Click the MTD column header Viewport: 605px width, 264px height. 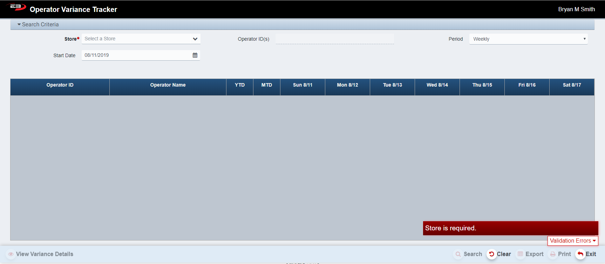pos(267,85)
